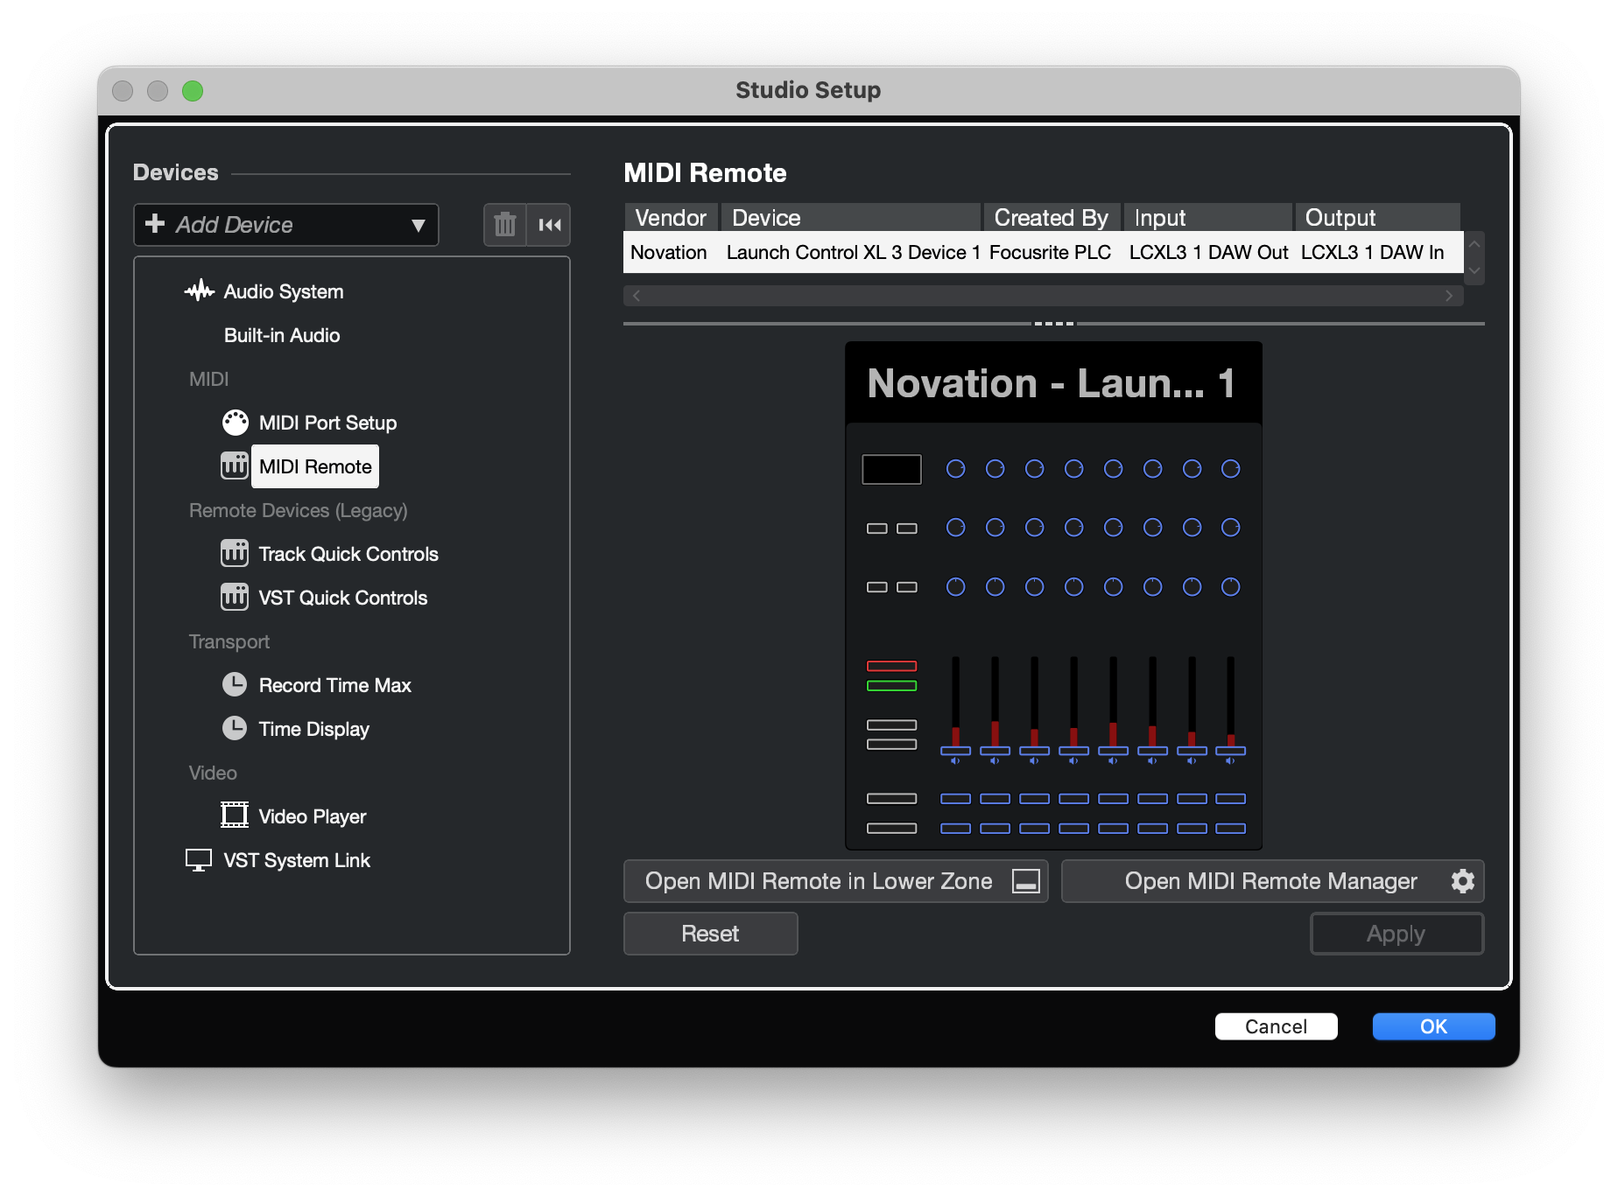Sort by the Vendor column header
Image resolution: width=1618 pixels, height=1197 pixels.
tap(671, 217)
